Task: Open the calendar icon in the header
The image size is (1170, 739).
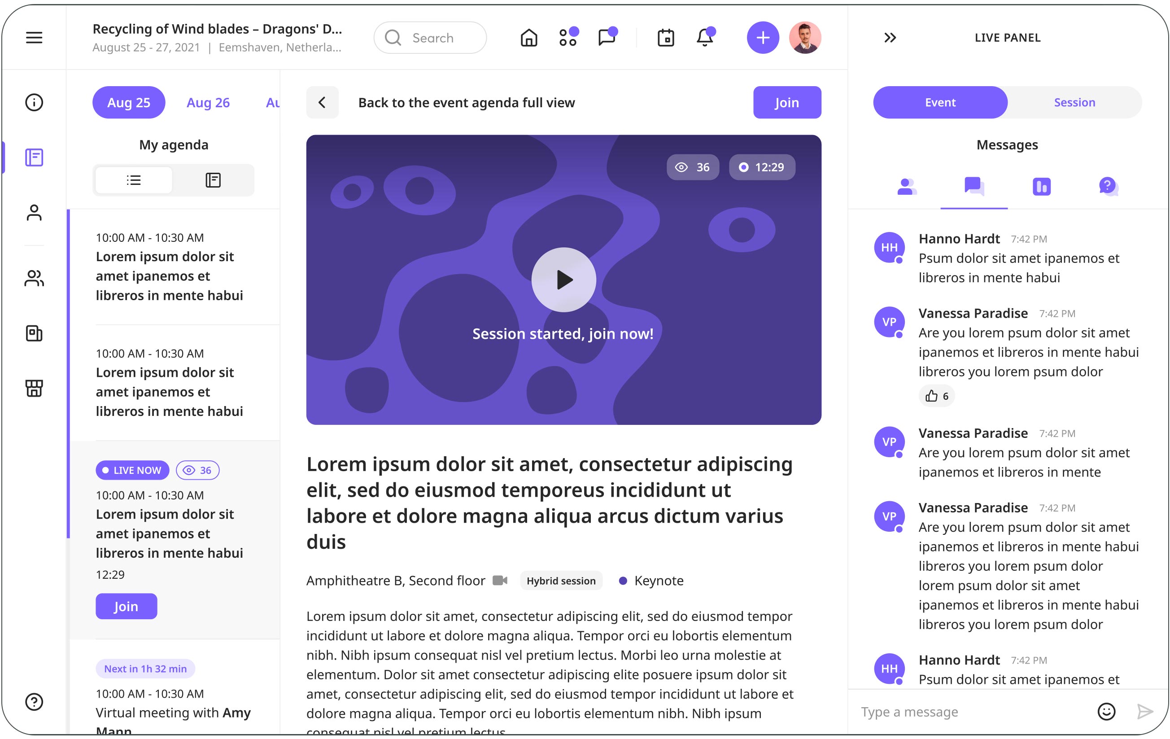Action: [666, 37]
